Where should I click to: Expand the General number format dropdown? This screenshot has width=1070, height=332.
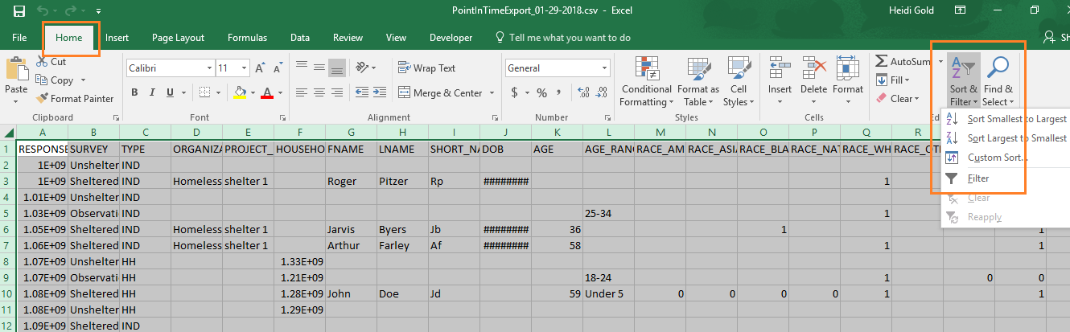click(601, 68)
